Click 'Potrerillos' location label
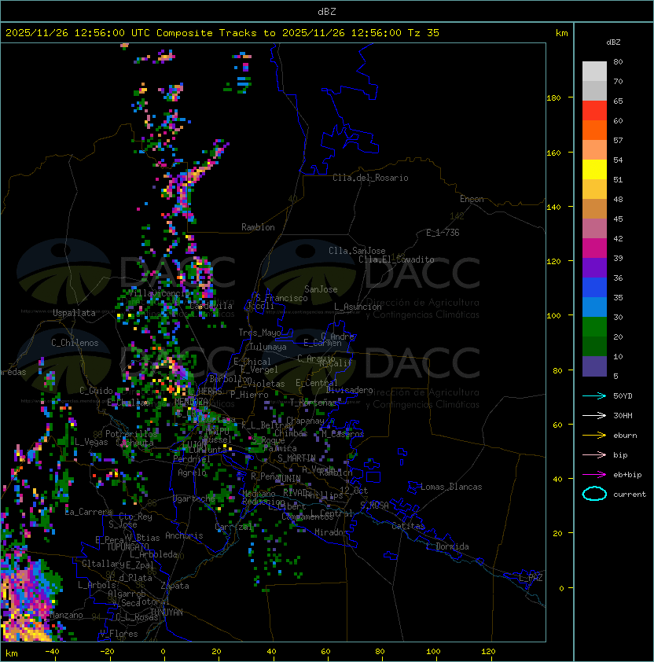This screenshot has width=654, height=662. pyautogui.click(x=131, y=434)
